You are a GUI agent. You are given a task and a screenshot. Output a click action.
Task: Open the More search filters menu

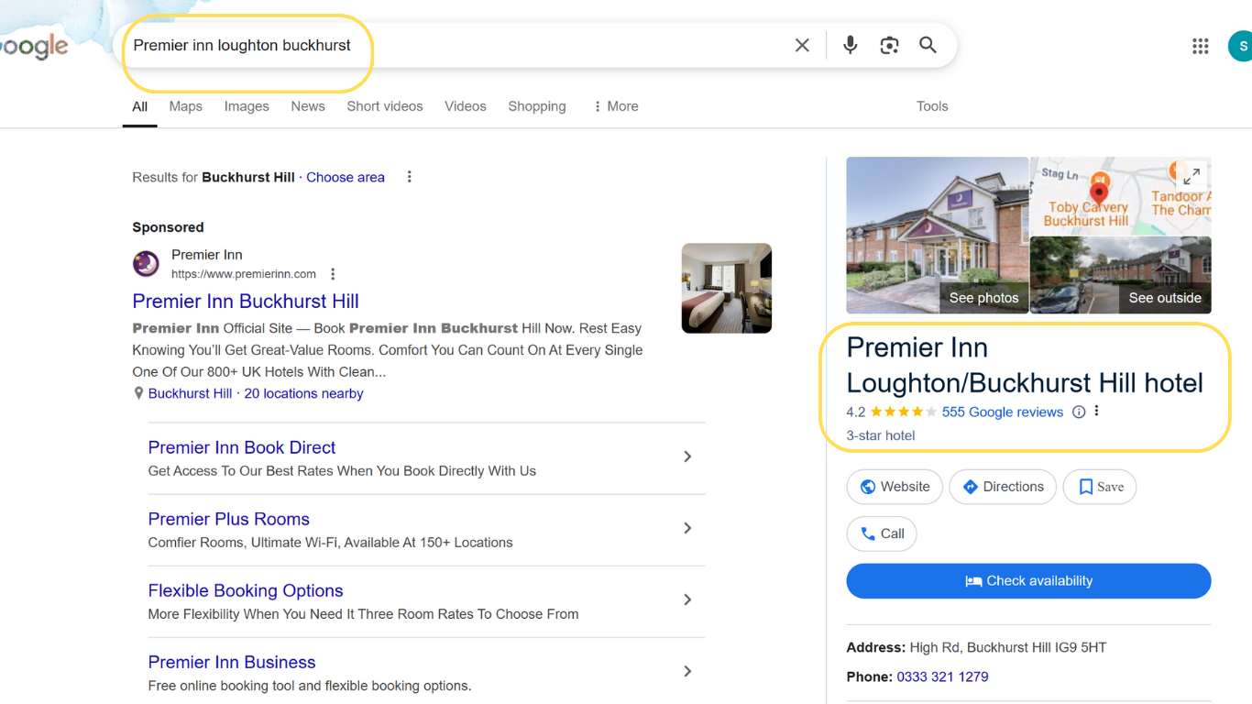click(x=616, y=106)
